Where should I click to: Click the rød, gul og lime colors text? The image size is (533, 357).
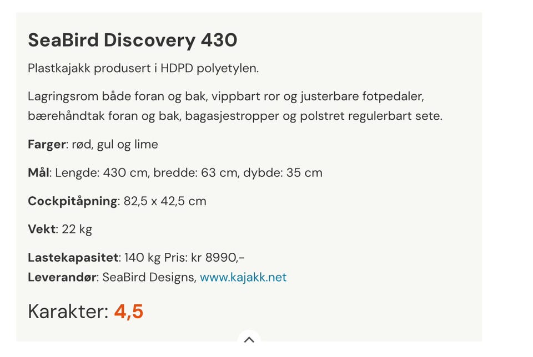coord(115,145)
